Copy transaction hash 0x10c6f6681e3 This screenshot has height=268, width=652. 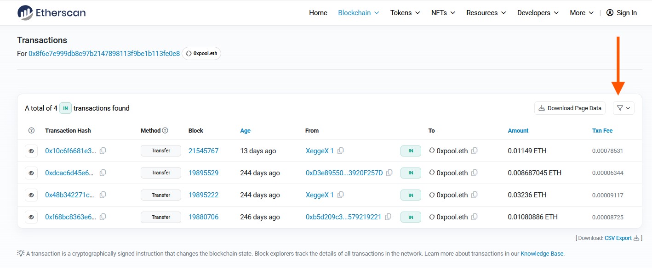103,151
